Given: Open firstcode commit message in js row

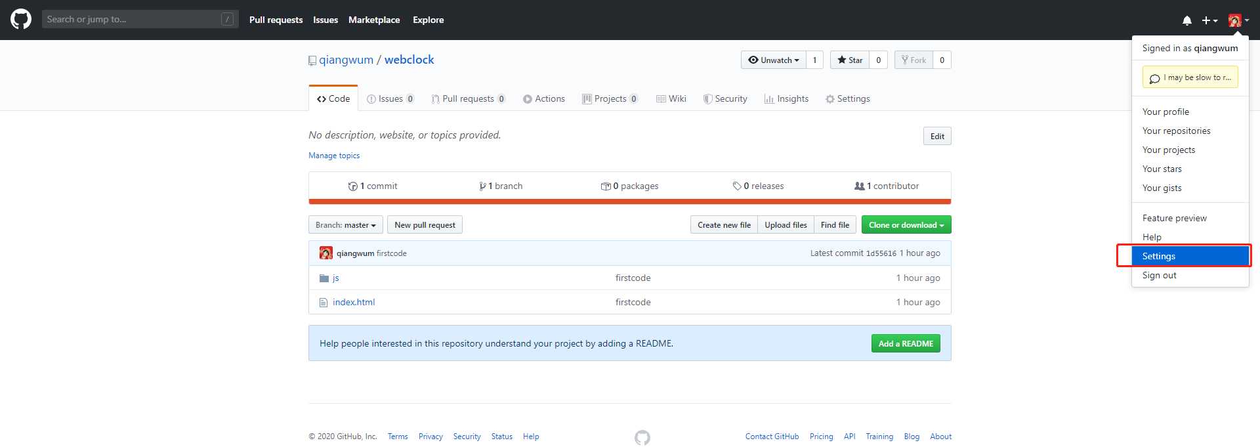Looking at the screenshot, I should coord(633,278).
